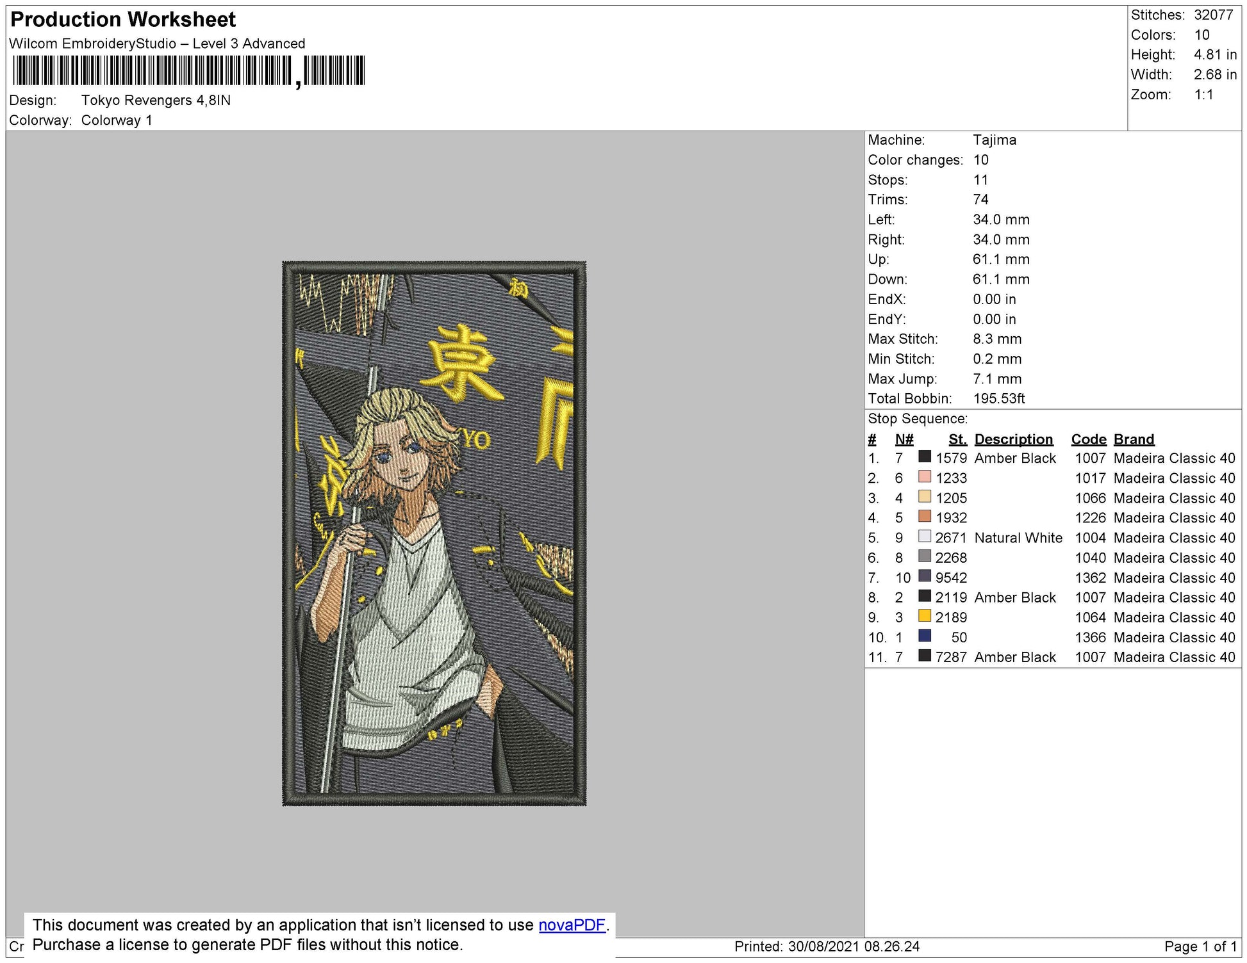The height and width of the screenshot is (963, 1247).
Task: Select the Amber Black swatch in row 1
Action: [924, 457]
